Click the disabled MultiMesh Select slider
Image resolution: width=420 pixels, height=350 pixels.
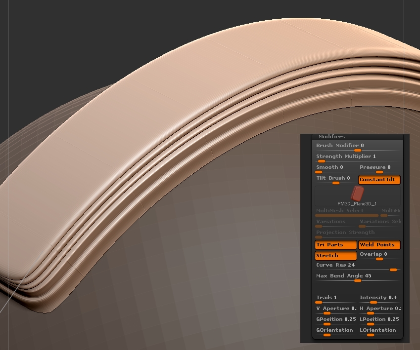347,213
